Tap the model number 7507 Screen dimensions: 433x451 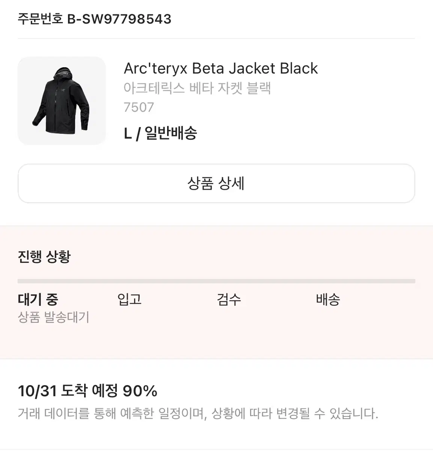point(139,107)
